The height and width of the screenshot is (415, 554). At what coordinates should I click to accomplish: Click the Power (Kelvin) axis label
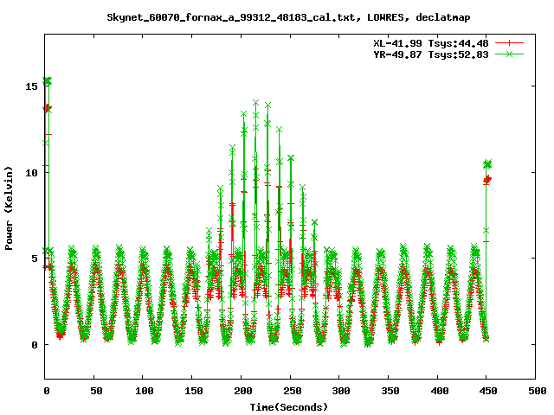click(9, 208)
